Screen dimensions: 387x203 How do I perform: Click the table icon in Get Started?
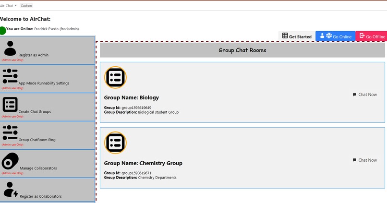point(285,36)
